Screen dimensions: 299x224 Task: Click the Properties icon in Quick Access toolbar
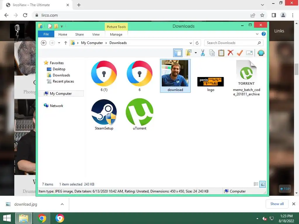[x=50, y=26]
